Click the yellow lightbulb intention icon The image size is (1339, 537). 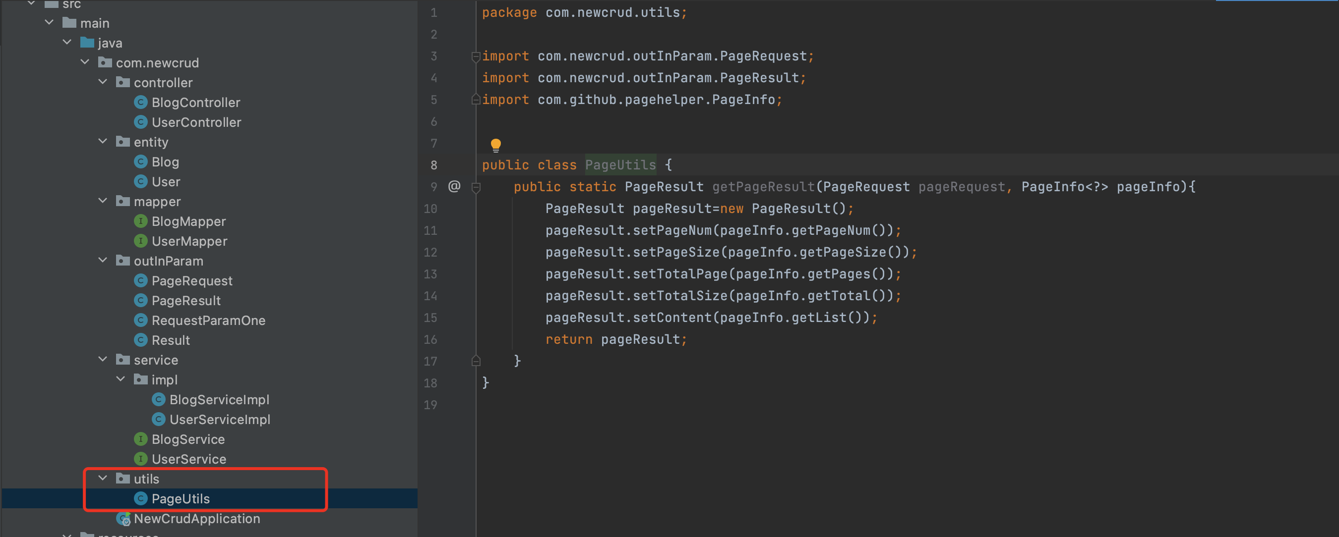coord(495,145)
